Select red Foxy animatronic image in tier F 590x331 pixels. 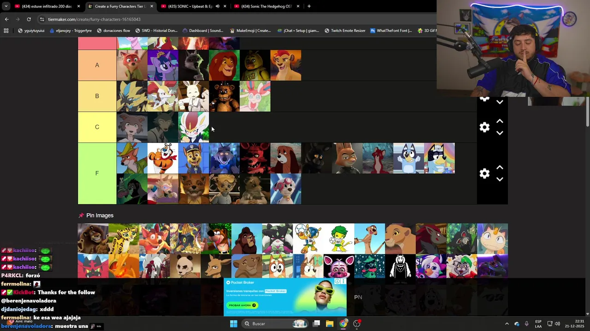pos(255,158)
